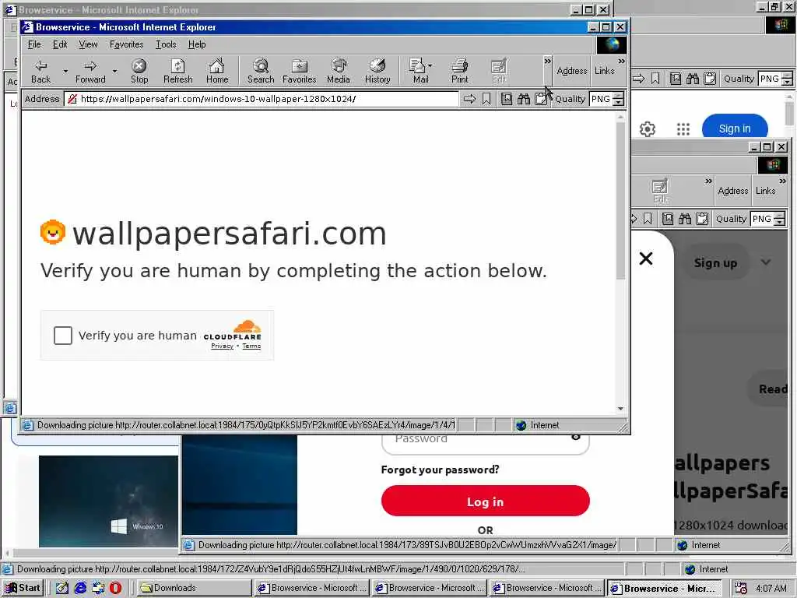Screen dimensions: 797x598
Task: Click the clipboard icon in front window's address row
Action: pos(541,99)
